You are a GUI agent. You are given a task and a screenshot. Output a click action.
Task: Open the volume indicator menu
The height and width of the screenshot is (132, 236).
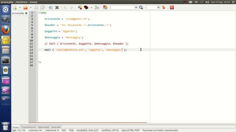click(x=207, y=2)
